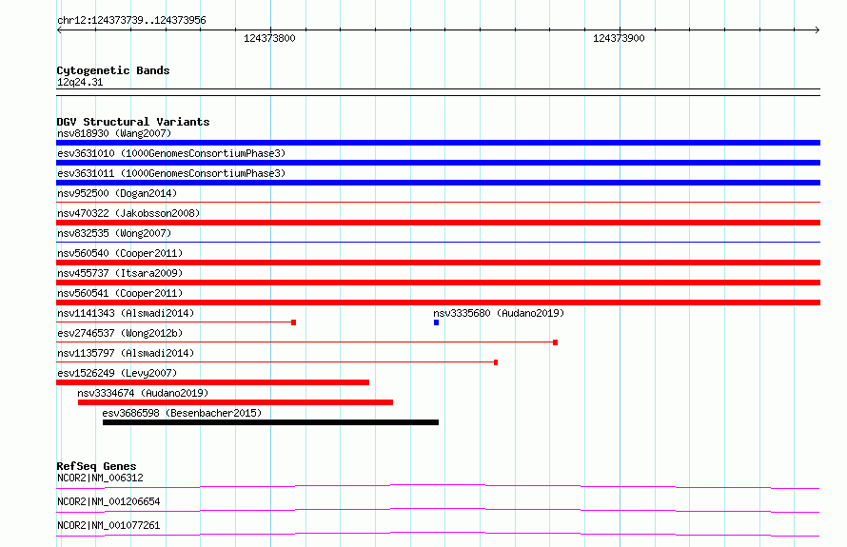Click the DGV Structural Variants track title
Viewport: 847px width, 547px height.
(133, 122)
